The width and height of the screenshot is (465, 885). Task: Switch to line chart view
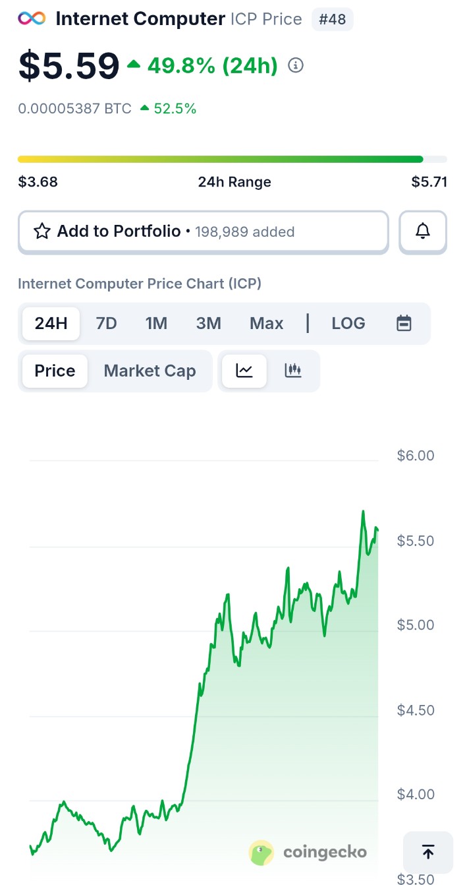pos(244,371)
